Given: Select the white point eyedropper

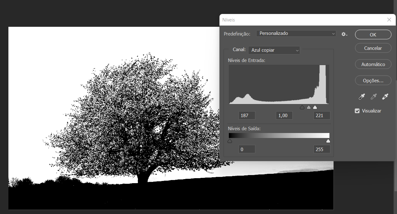Looking at the screenshot, I should tap(385, 97).
